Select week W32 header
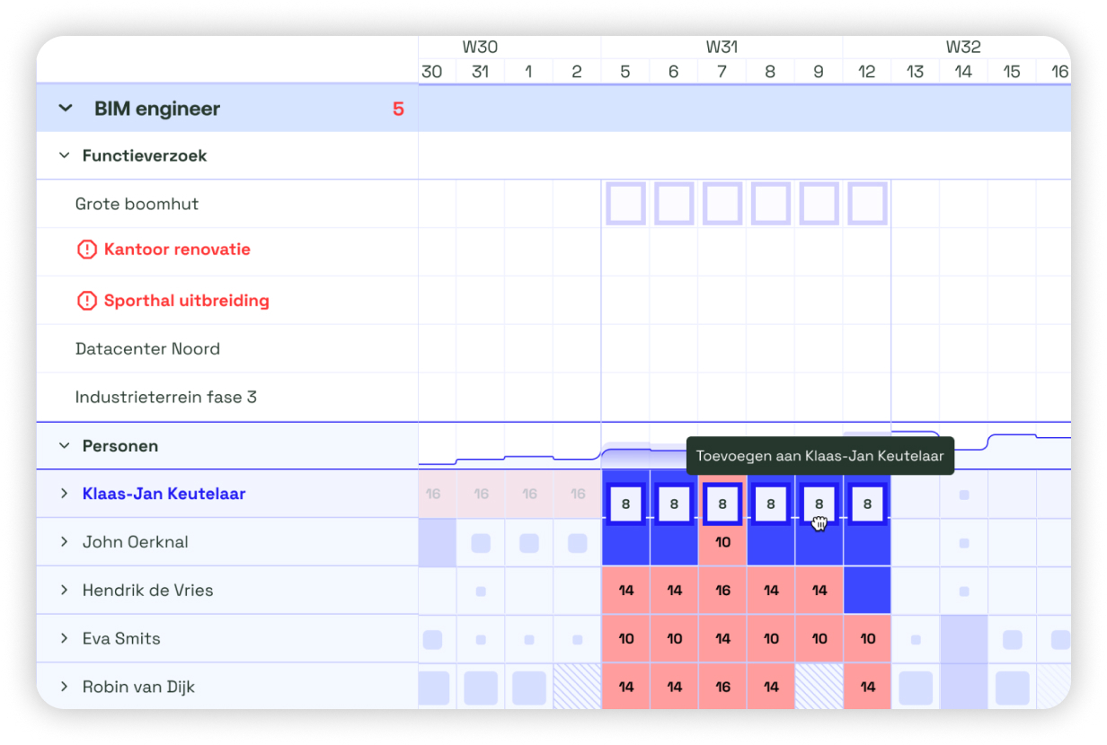This screenshot has height=745, width=1107. pos(963,47)
